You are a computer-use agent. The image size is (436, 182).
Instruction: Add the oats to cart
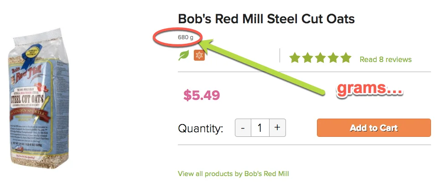point(374,128)
